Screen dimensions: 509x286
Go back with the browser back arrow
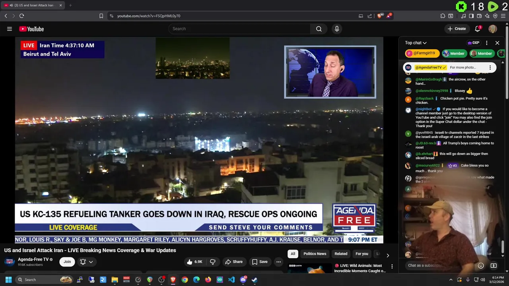[x=6, y=16]
